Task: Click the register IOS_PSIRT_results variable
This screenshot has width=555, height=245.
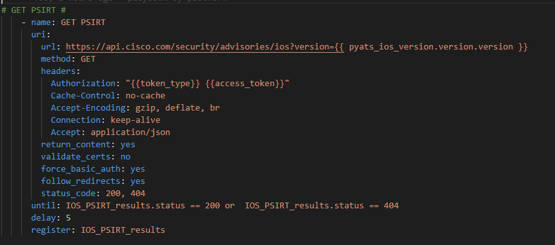Action: click(x=123, y=230)
